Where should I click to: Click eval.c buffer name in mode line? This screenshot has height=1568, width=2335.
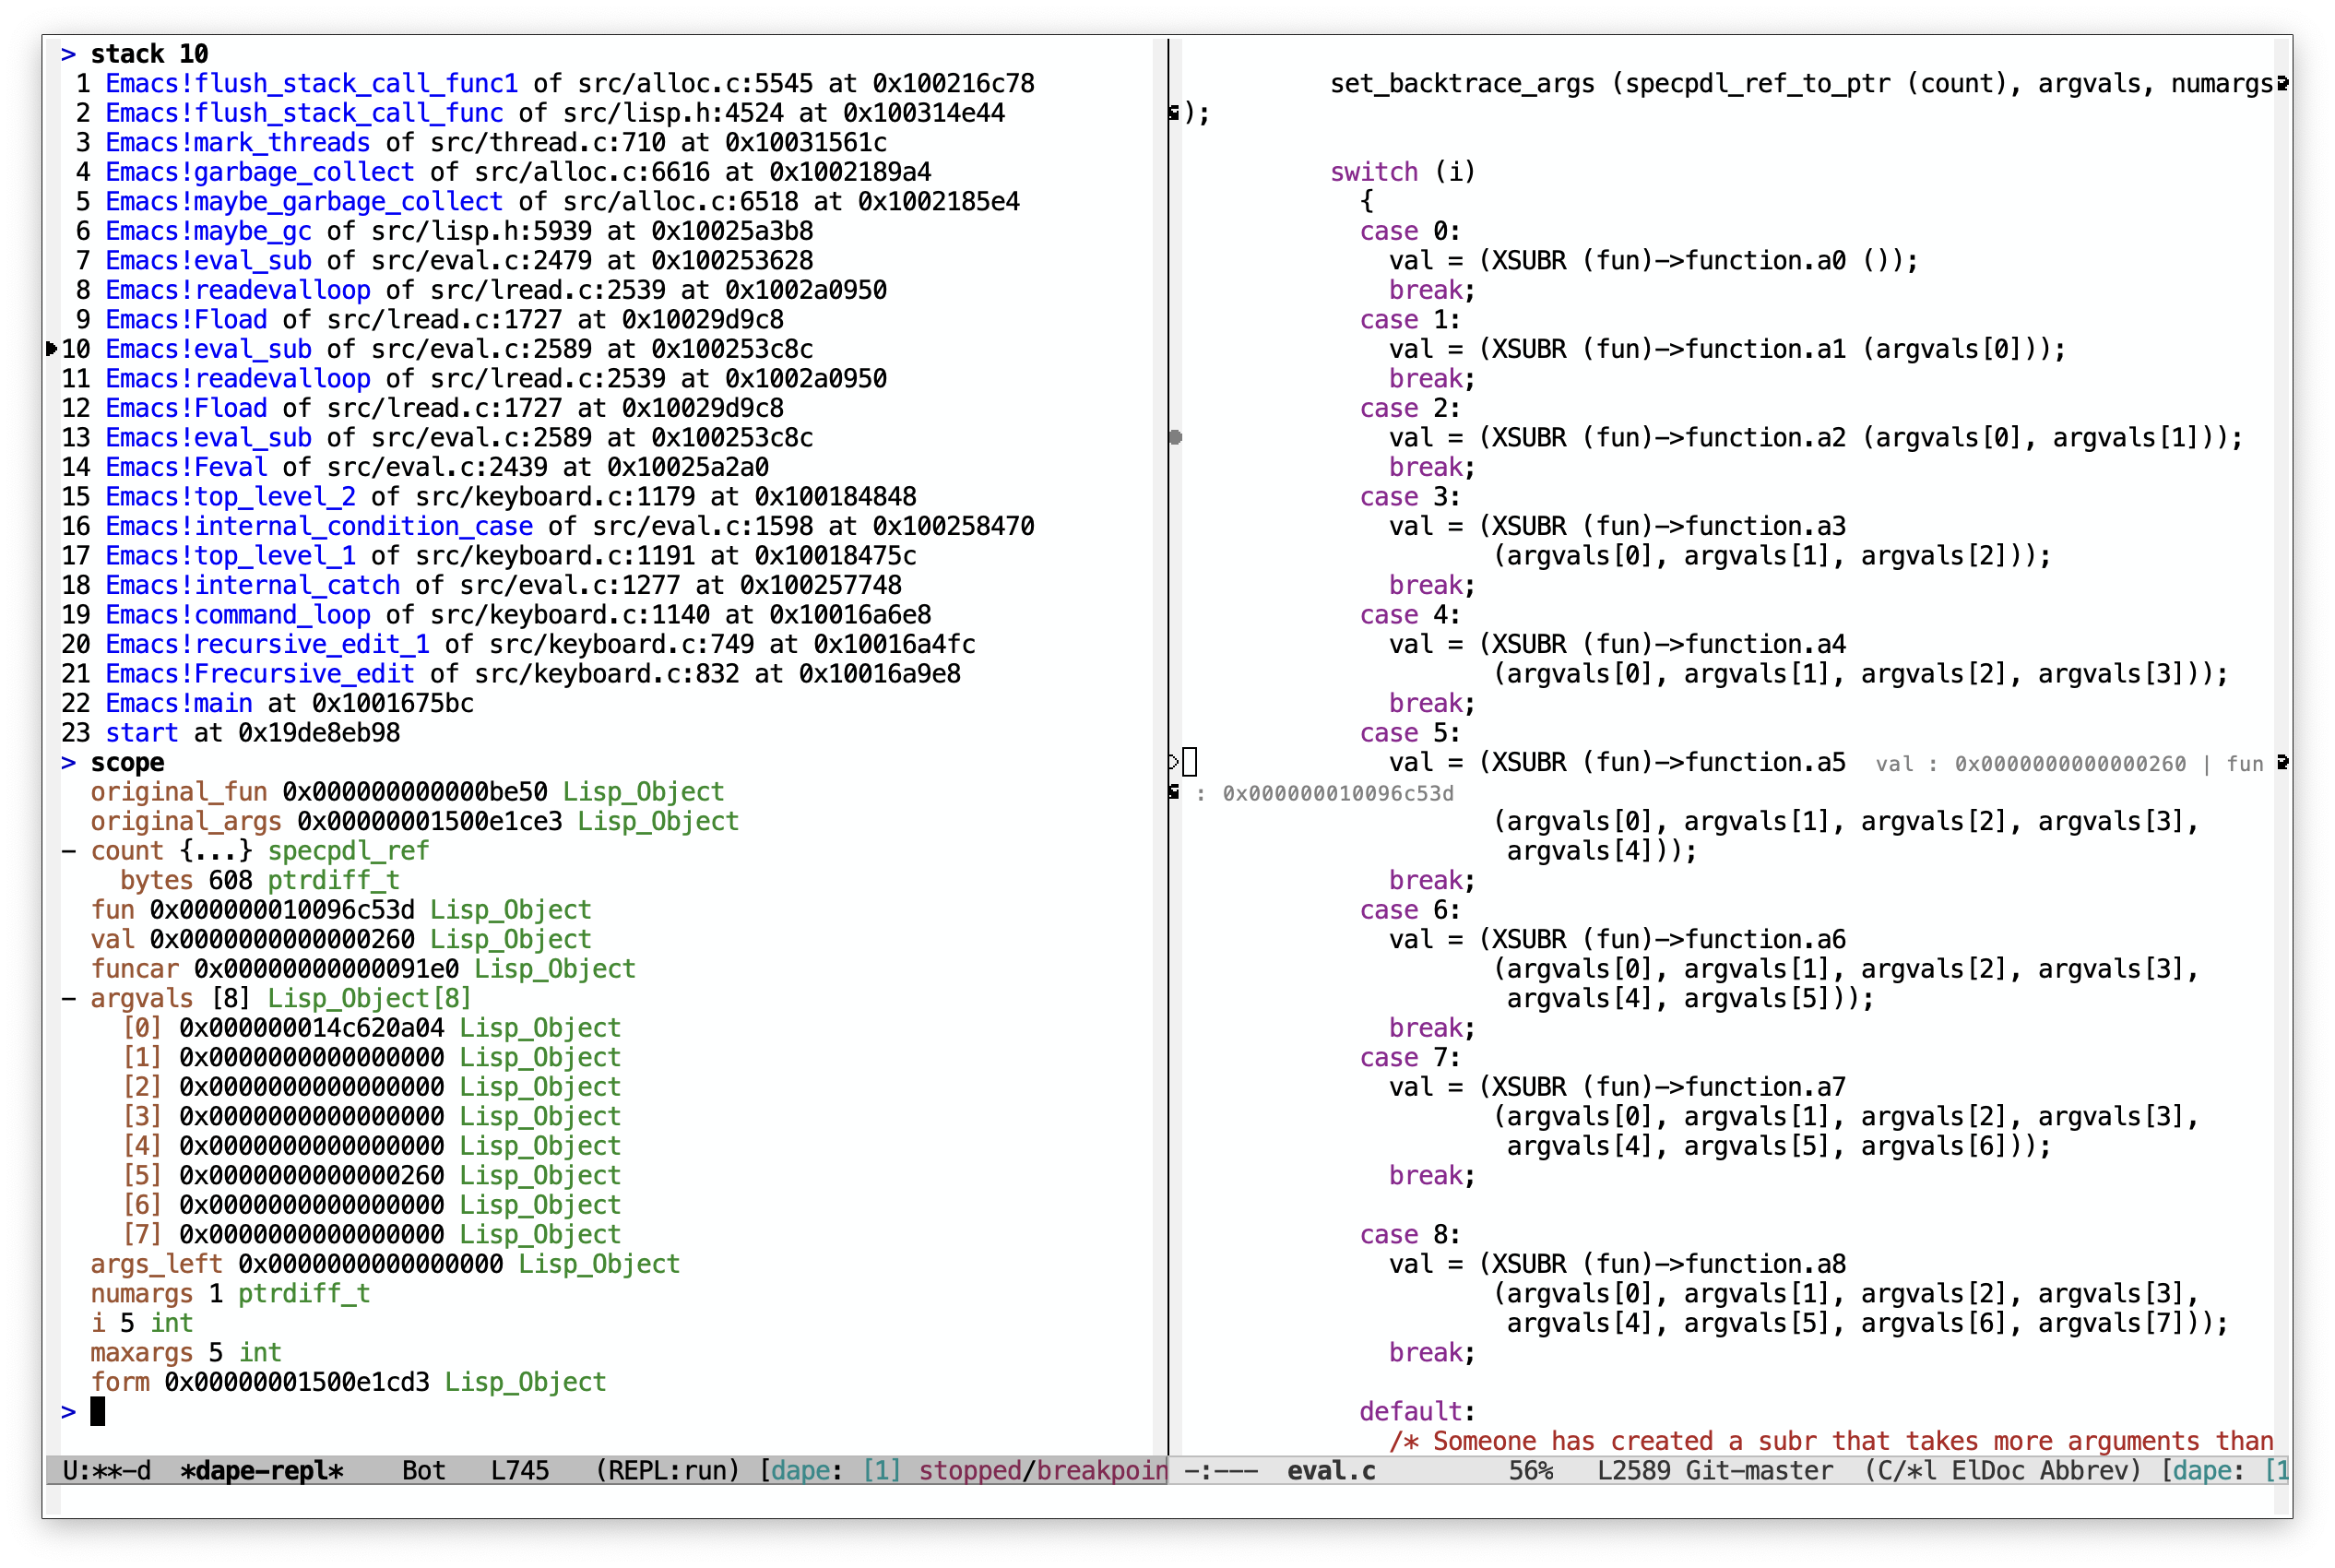point(1331,1470)
